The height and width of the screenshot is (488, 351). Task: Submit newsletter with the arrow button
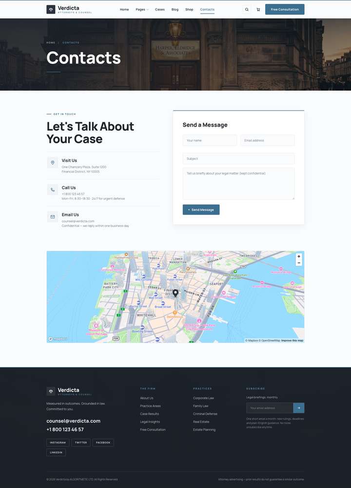[299, 408]
